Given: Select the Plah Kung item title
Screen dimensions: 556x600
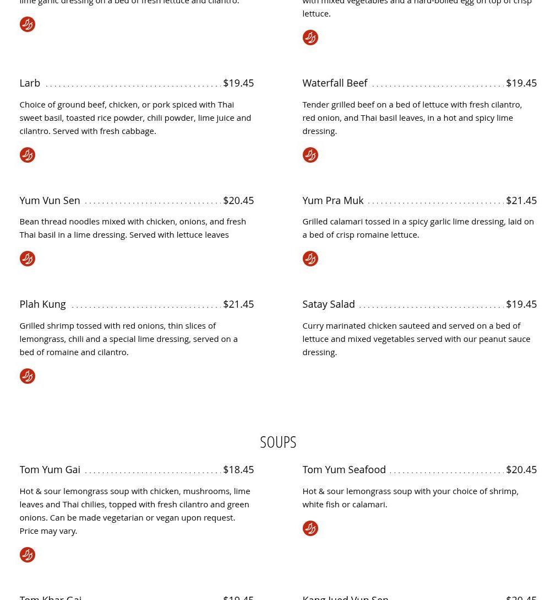Looking at the screenshot, I should [43, 304].
